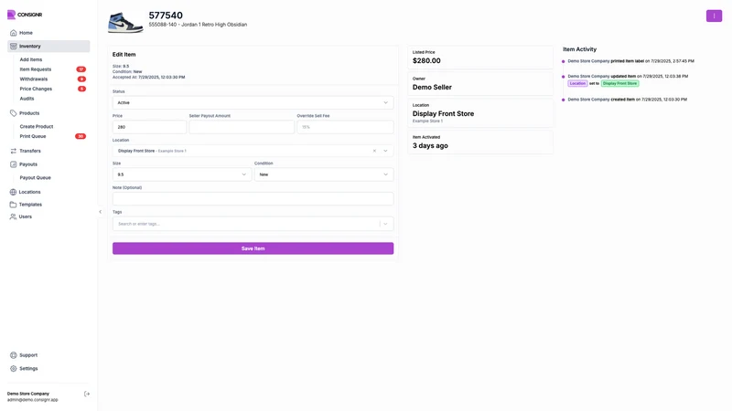732x411 pixels.
Task: Click the Item Activity heading
Action: 579,49
